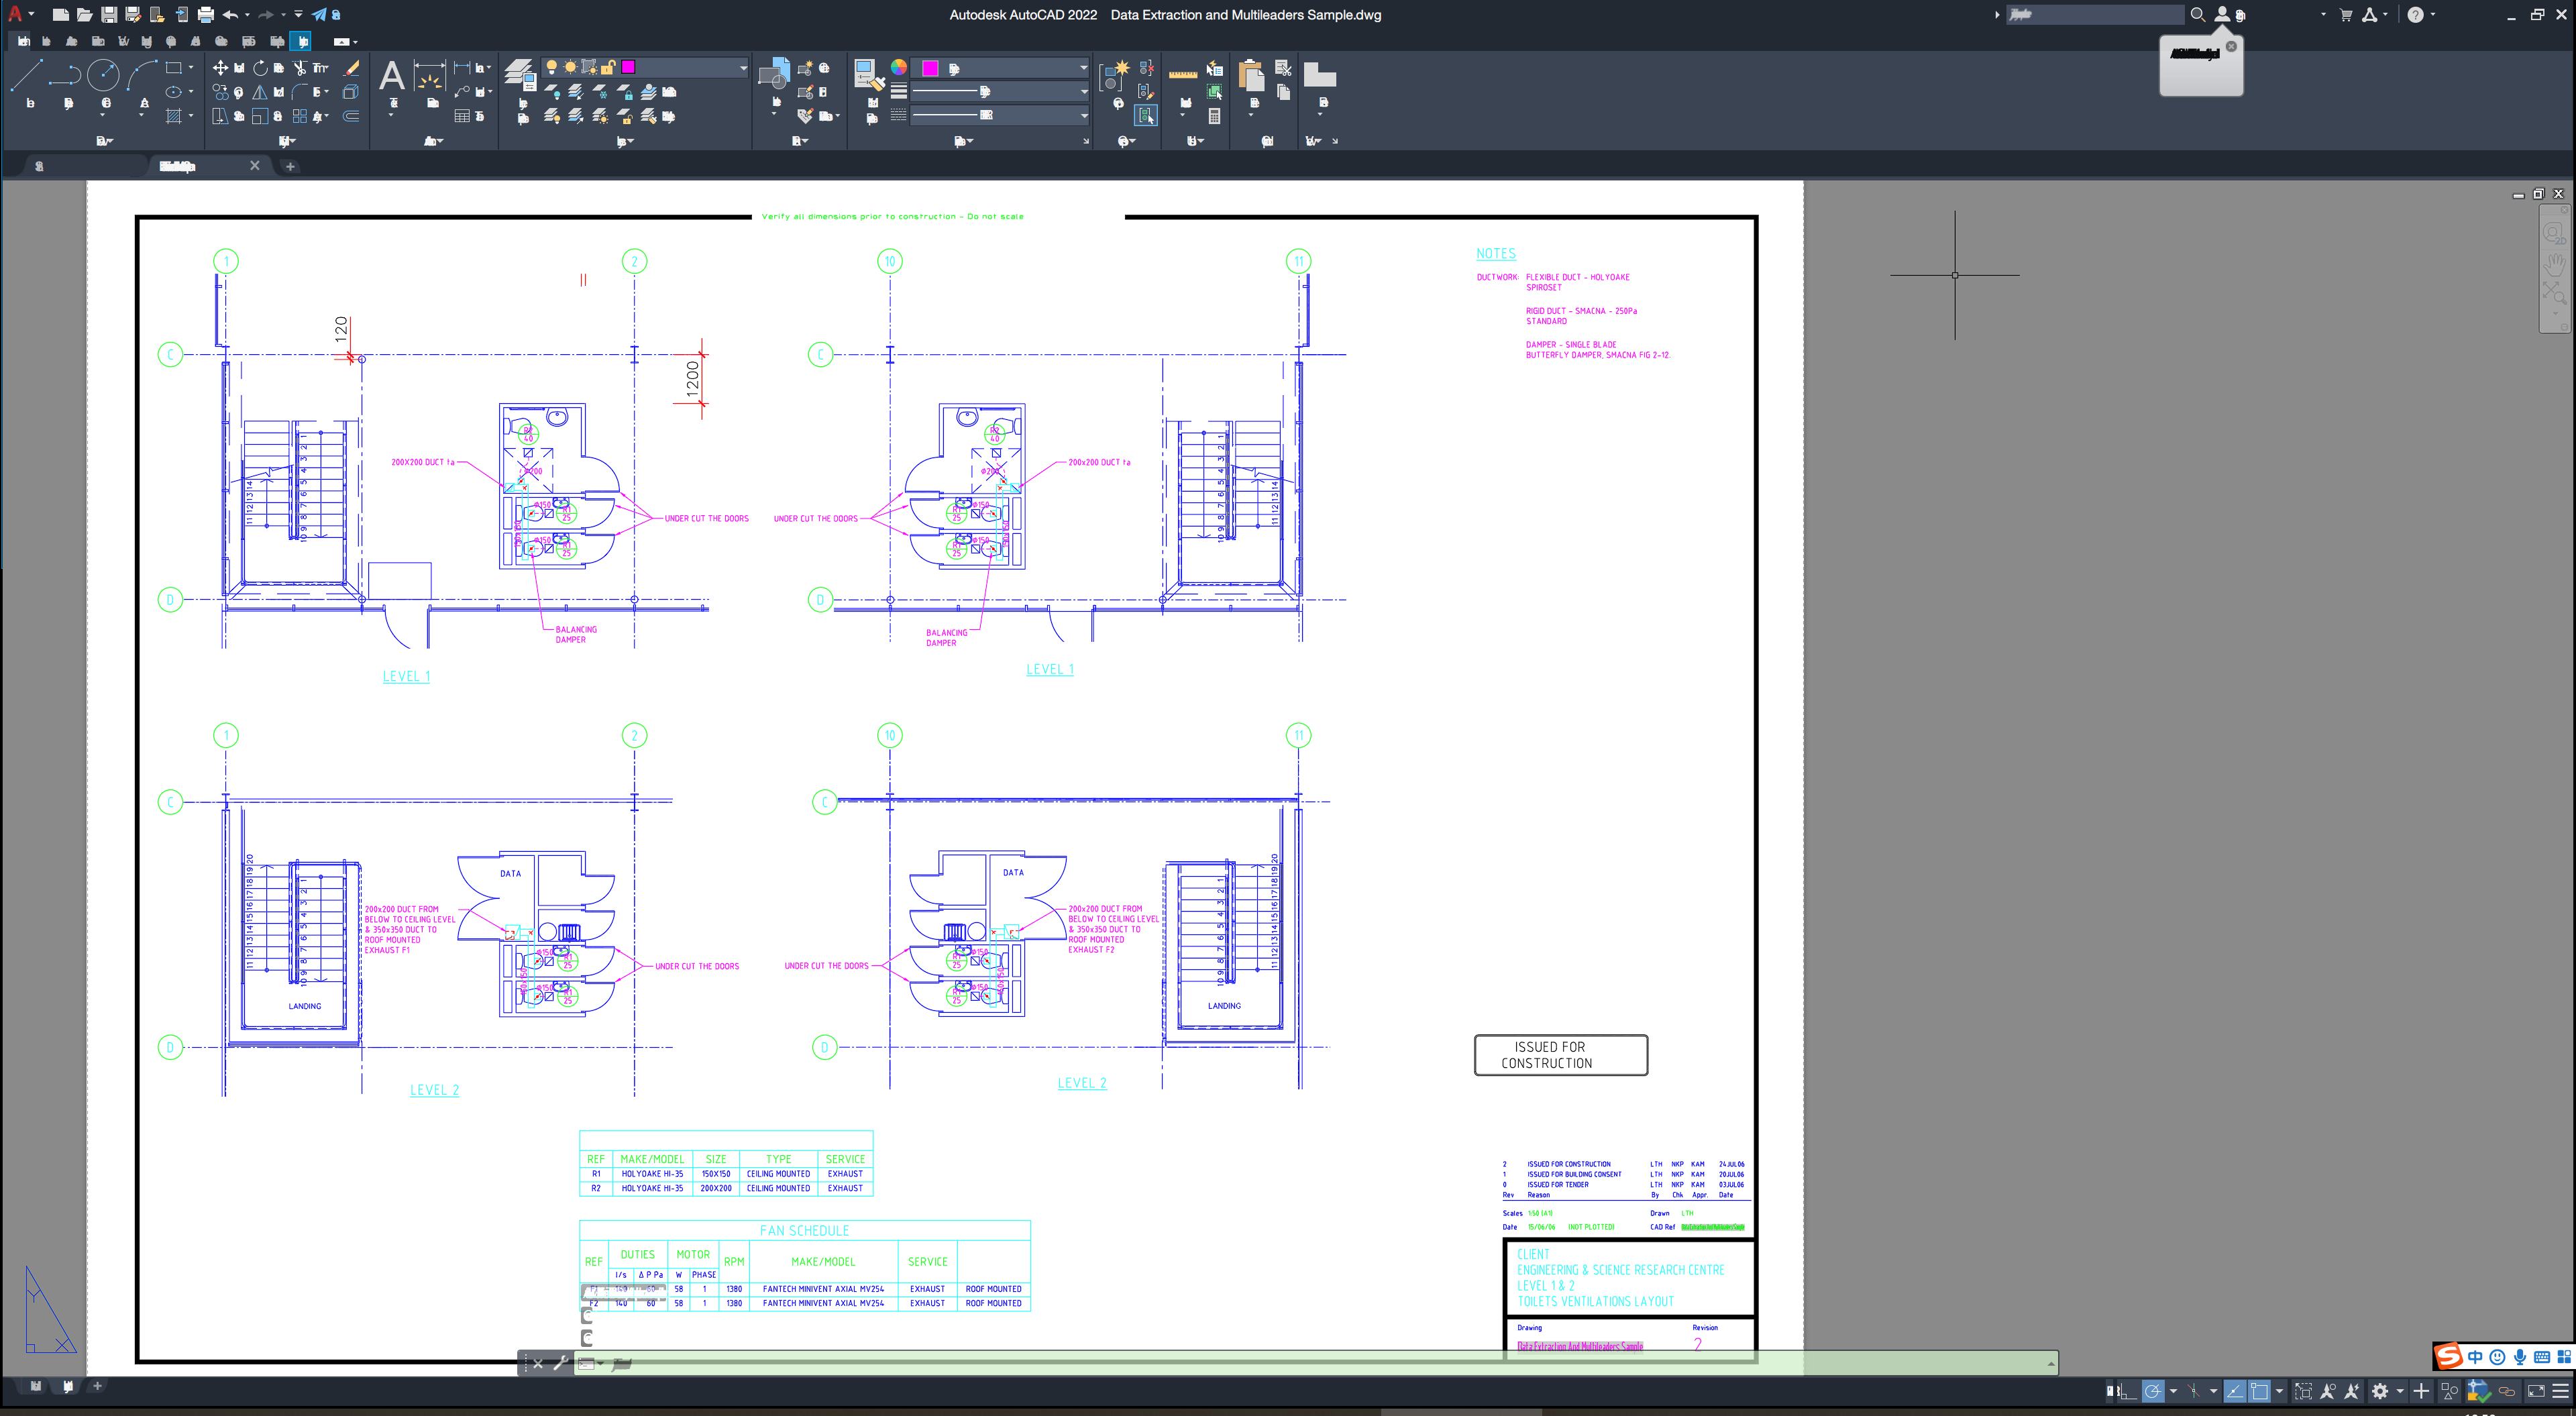Open the AutoCAD application menu

point(15,14)
